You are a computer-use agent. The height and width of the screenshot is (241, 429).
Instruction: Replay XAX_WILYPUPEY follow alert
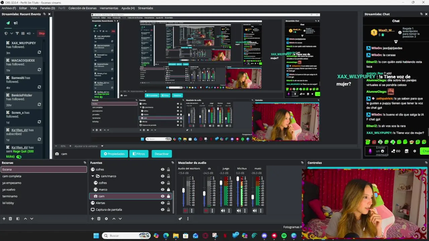point(39,52)
